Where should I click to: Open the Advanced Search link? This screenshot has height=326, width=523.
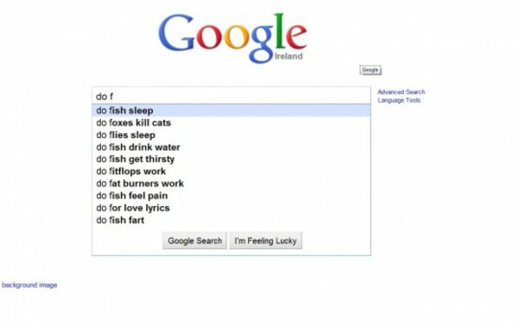(401, 91)
